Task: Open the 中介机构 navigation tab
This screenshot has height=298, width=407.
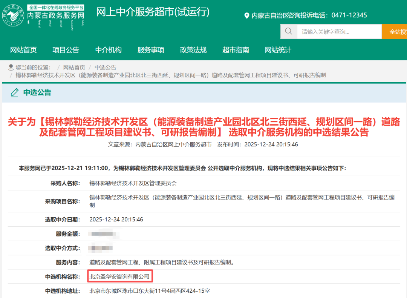Action: tap(109, 50)
